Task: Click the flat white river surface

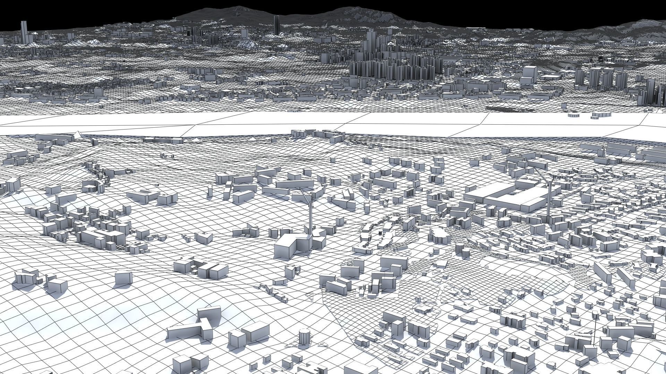Action: tap(333, 125)
